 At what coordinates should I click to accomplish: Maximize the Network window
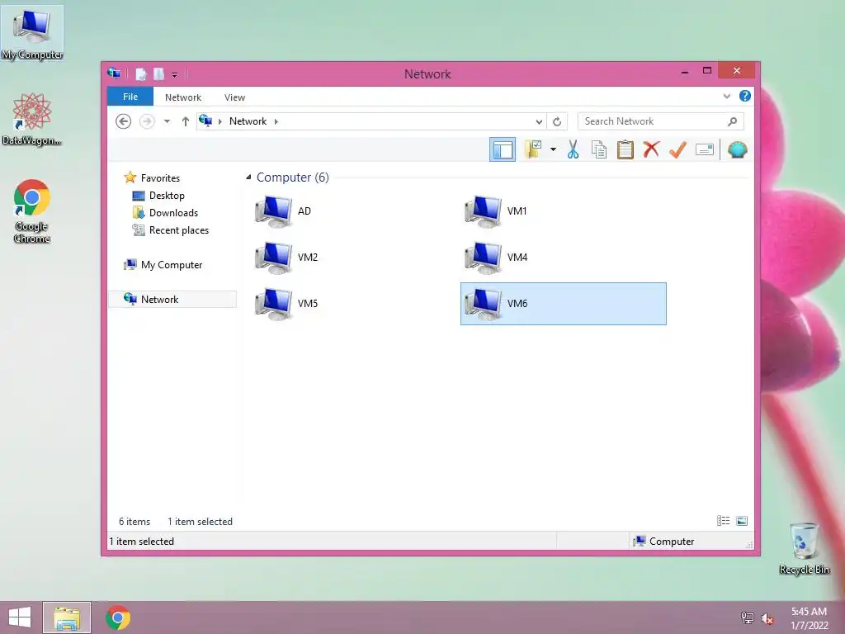coord(707,71)
